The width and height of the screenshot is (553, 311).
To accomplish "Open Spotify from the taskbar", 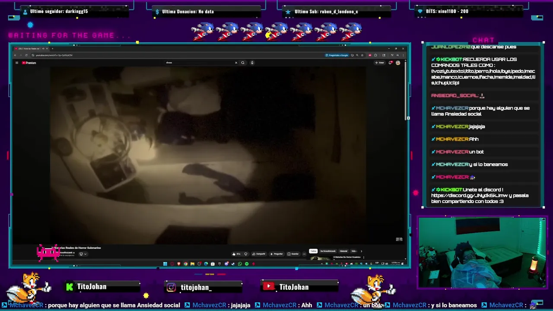I will click(x=247, y=263).
